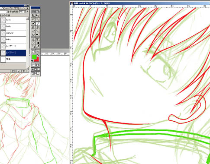Image resolution: width=210 pixels, height=164 pixels.
Task: Choose the Paintbrush tool
Action: pyautogui.click(x=38, y=24)
